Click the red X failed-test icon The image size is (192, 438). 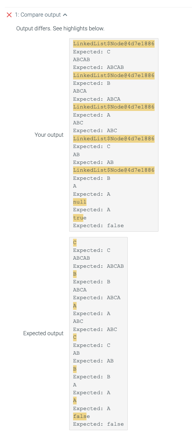(9, 15)
